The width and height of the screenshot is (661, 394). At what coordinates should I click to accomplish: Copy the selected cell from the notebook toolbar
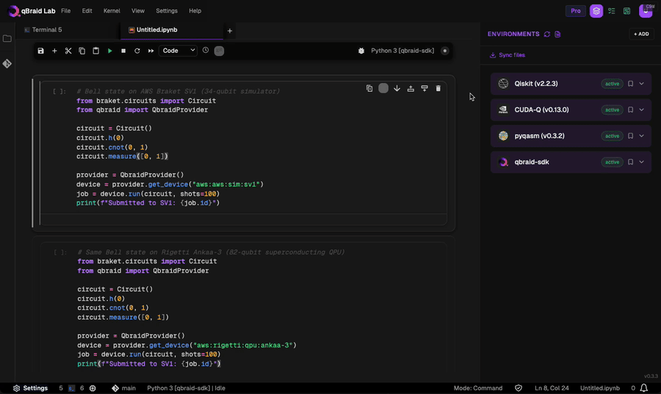tap(82, 51)
